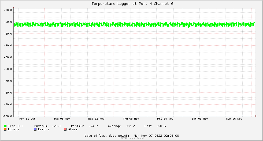Click the -10.0 y-axis label
The height and width of the screenshot is (141, 263).
tap(8, 10)
